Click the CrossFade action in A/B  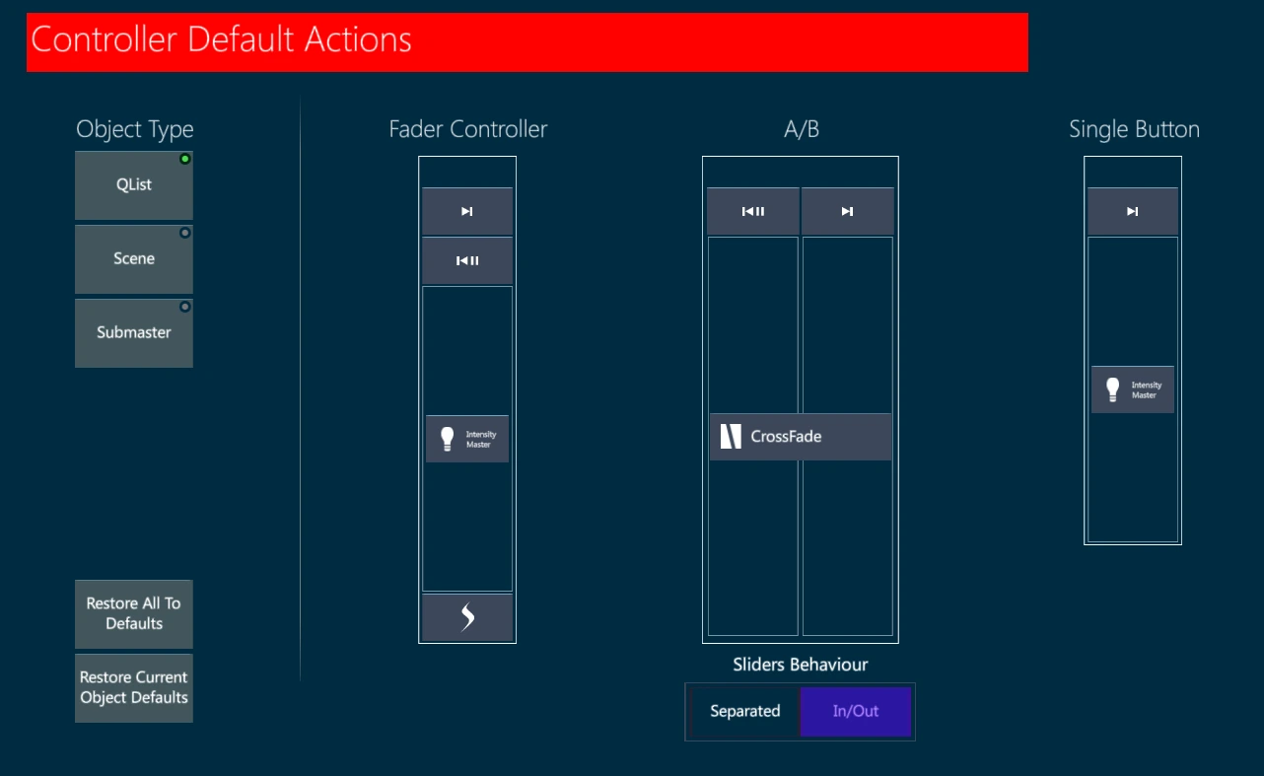801,437
